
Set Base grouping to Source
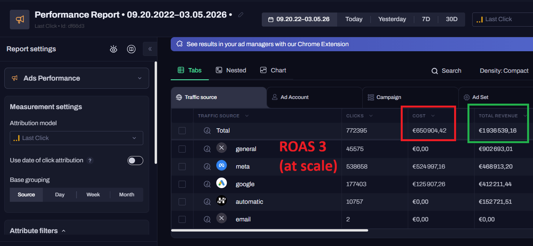click(x=26, y=195)
